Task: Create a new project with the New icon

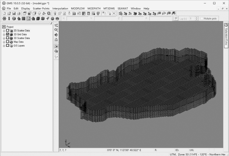Action: pos(4,13)
